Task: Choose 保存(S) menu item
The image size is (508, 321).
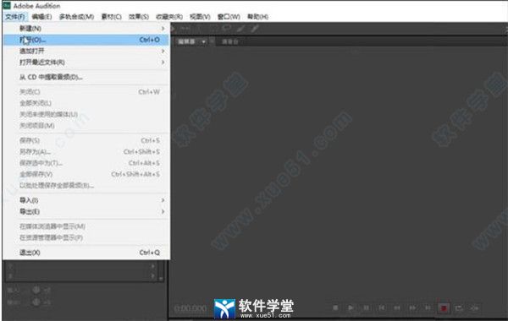Action: (86, 140)
